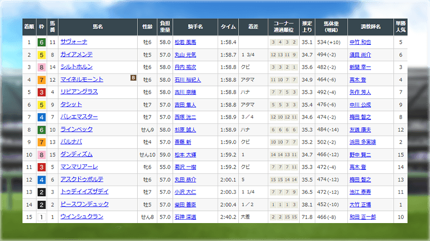This screenshot has width=430, height=241.
Task: Click black frame 2 badge for トゥデイイズザデイ
Action: (x=42, y=192)
